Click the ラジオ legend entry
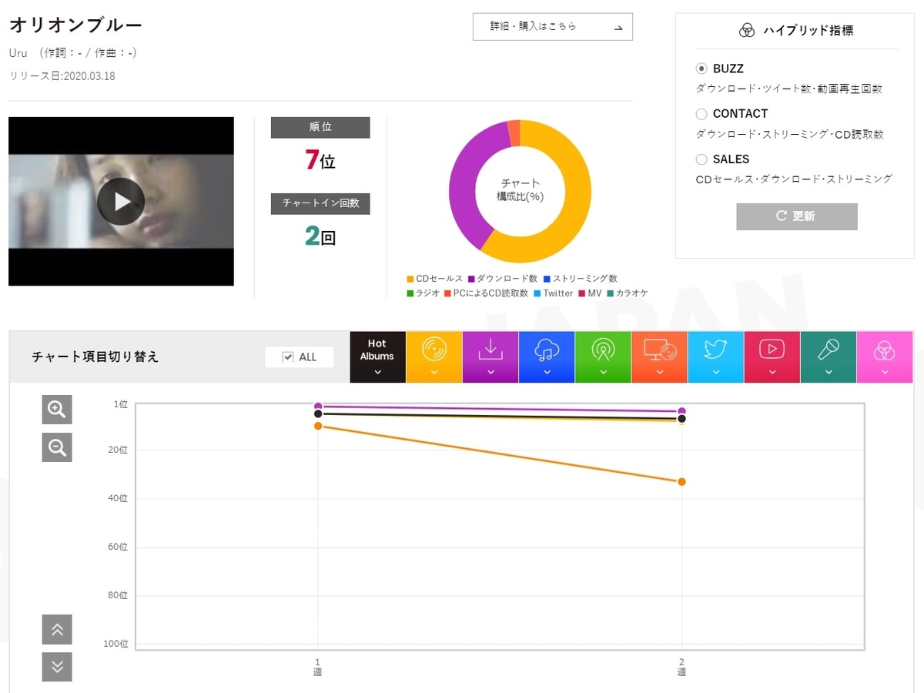 click(423, 293)
